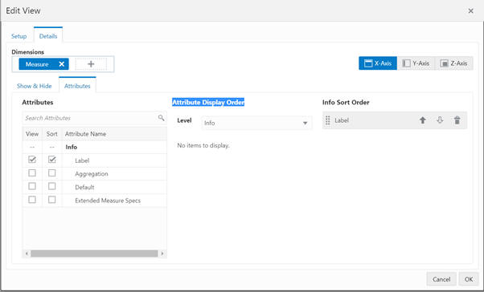Check the Sort checkbox for Aggregation
Viewport: 484px width, 292px height.
click(x=51, y=172)
